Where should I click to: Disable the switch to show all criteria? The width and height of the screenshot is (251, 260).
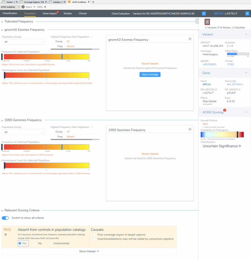[x=5, y=218]
